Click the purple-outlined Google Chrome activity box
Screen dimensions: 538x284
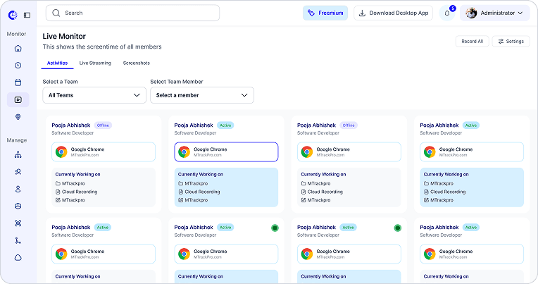(226, 152)
